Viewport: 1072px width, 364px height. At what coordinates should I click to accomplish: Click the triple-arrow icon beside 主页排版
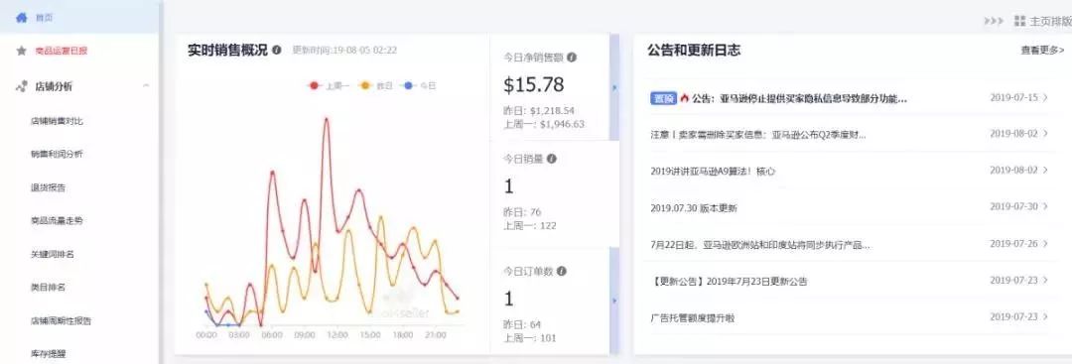click(994, 21)
